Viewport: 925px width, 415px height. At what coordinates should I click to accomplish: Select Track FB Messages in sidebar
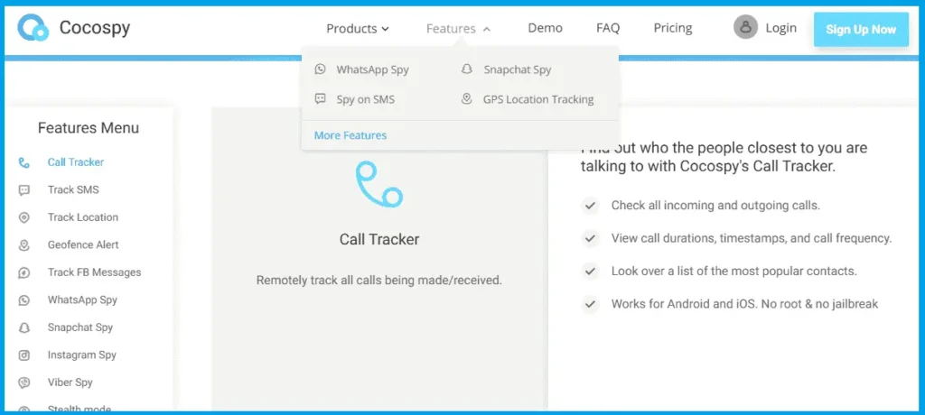(x=94, y=272)
